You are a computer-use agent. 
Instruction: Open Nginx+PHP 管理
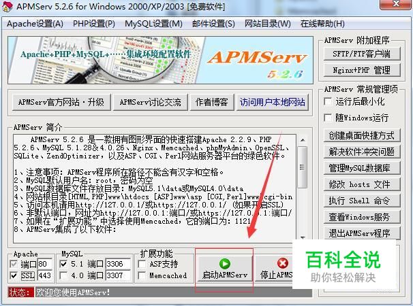pos(362,70)
